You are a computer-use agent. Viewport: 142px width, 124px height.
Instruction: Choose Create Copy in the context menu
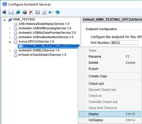[110, 76]
